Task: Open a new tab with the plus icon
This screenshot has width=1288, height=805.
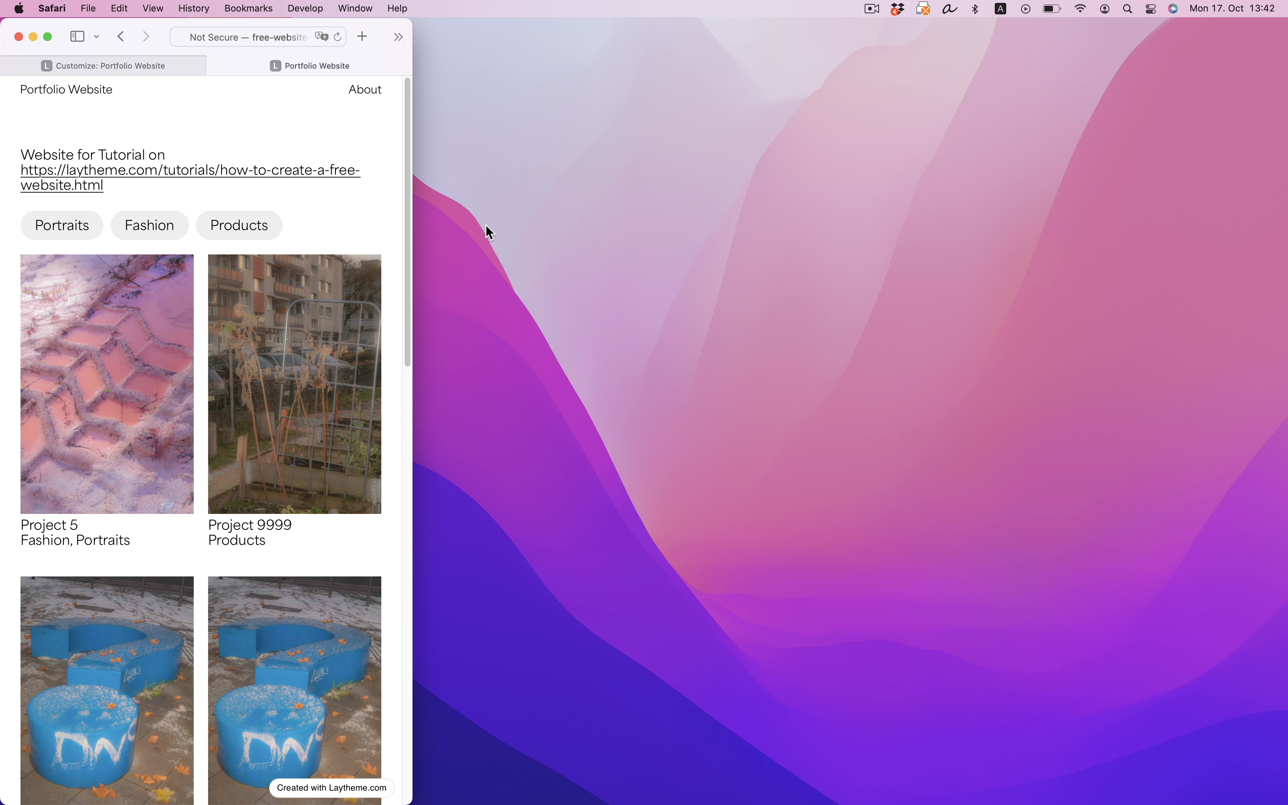Action: pyautogui.click(x=363, y=36)
